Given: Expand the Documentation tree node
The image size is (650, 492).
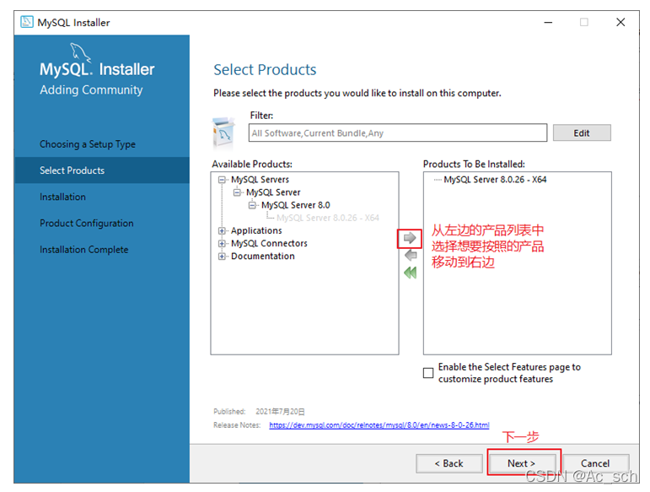Looking at the screenshot, I should pyautogui.click(x=223, y=257).
